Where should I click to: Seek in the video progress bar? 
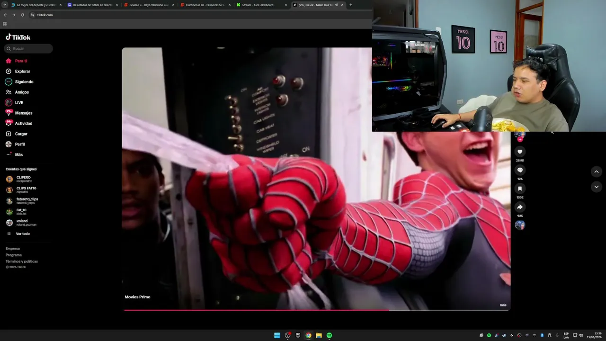click(316, 310)
